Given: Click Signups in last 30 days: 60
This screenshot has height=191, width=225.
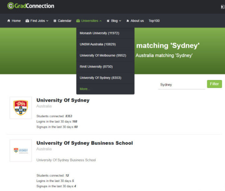Looking at the screenshot, I should (57, 127).
